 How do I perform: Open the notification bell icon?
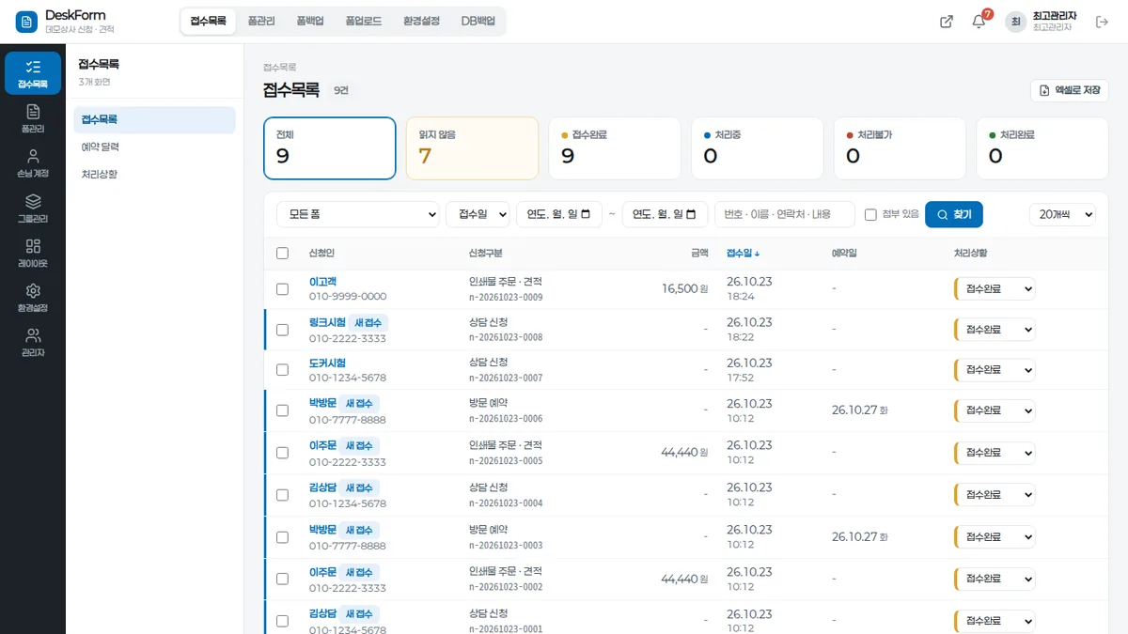tap(979, 22)
